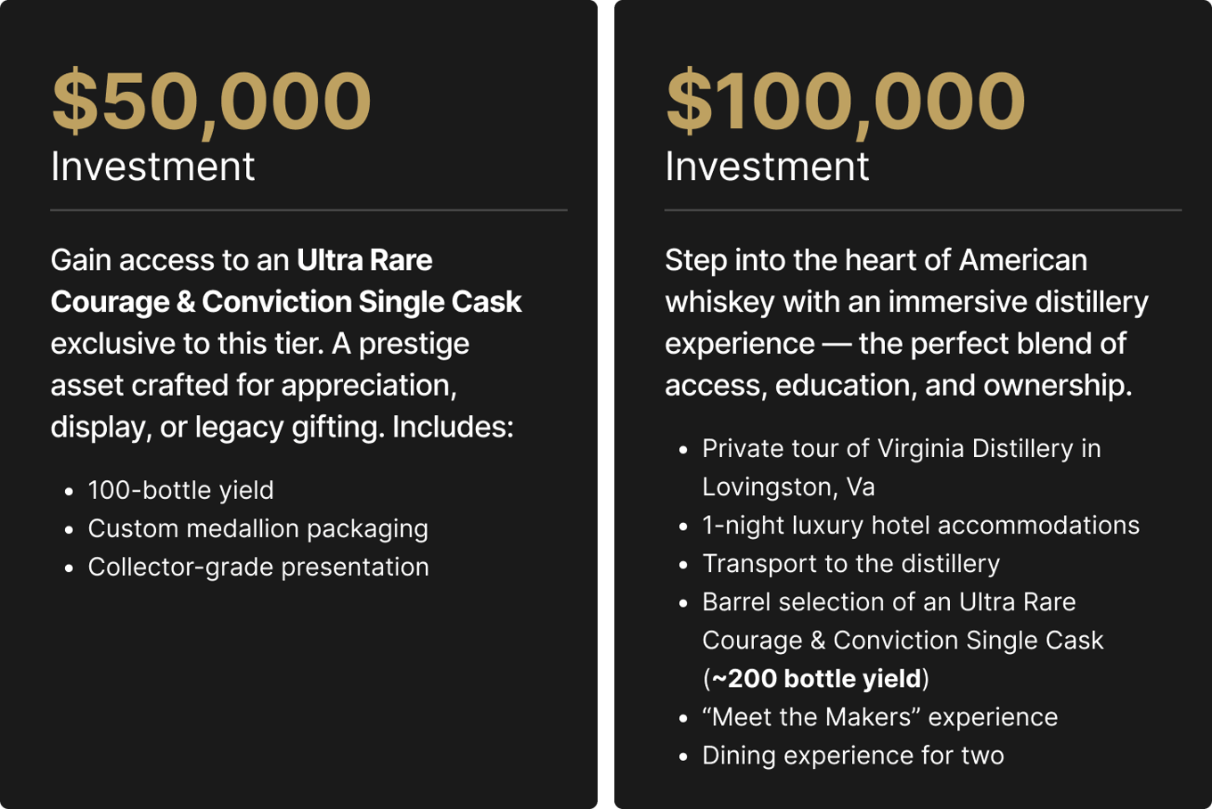Select the Lovingston, Va text line
Viewport: 1212px width, 809px height.
point(789,486)
